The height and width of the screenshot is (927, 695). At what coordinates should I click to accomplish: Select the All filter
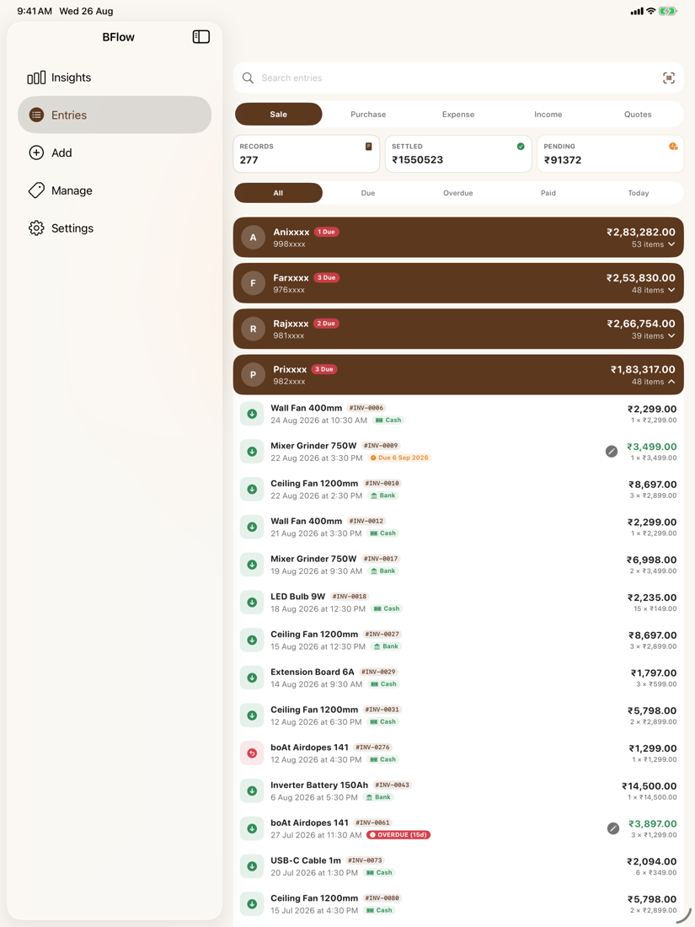pyautogui.click(x=278, y=193)
